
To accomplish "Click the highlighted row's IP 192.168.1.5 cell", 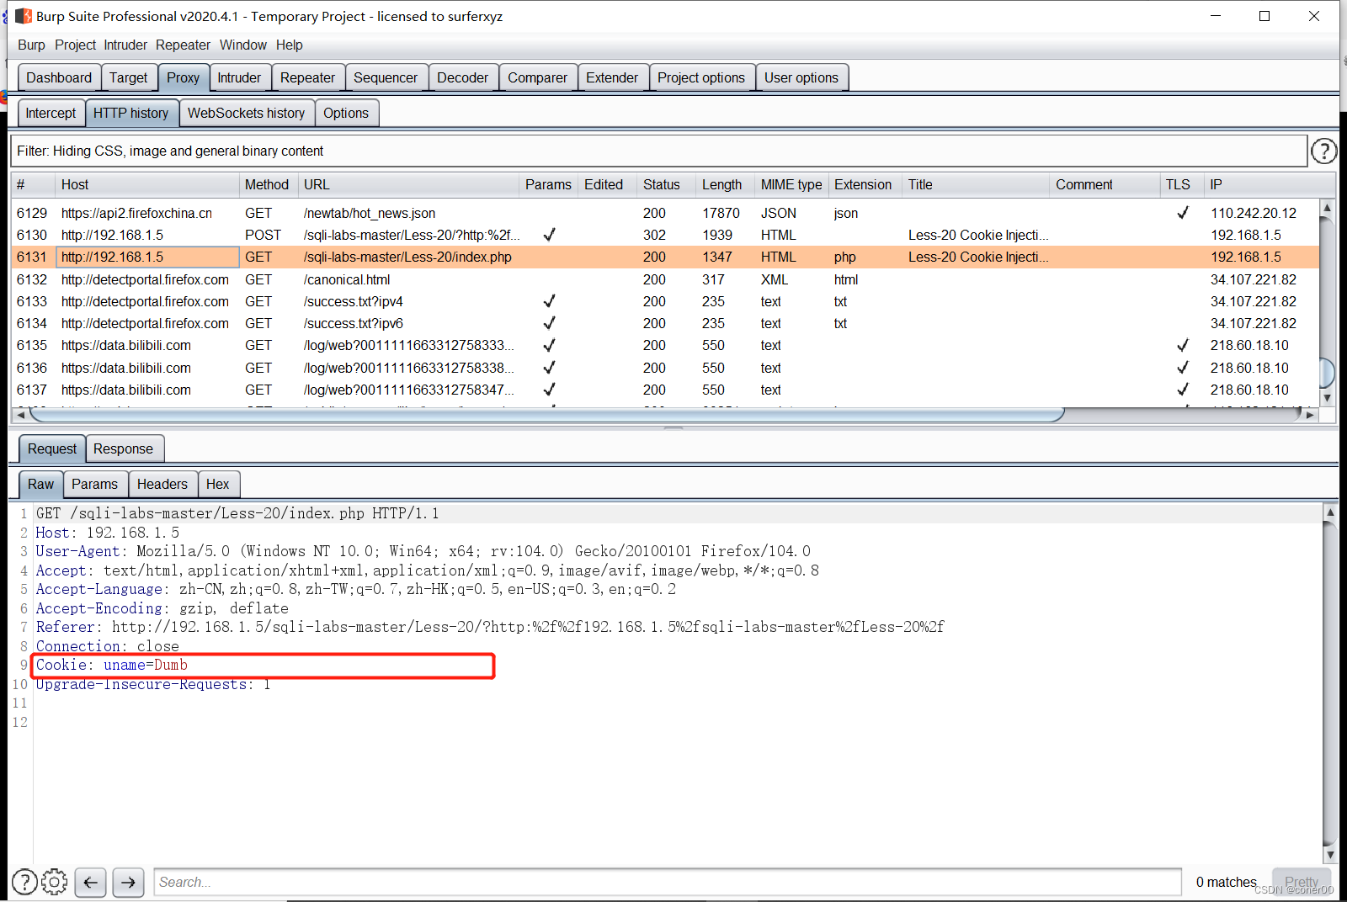I will 1246,257.
